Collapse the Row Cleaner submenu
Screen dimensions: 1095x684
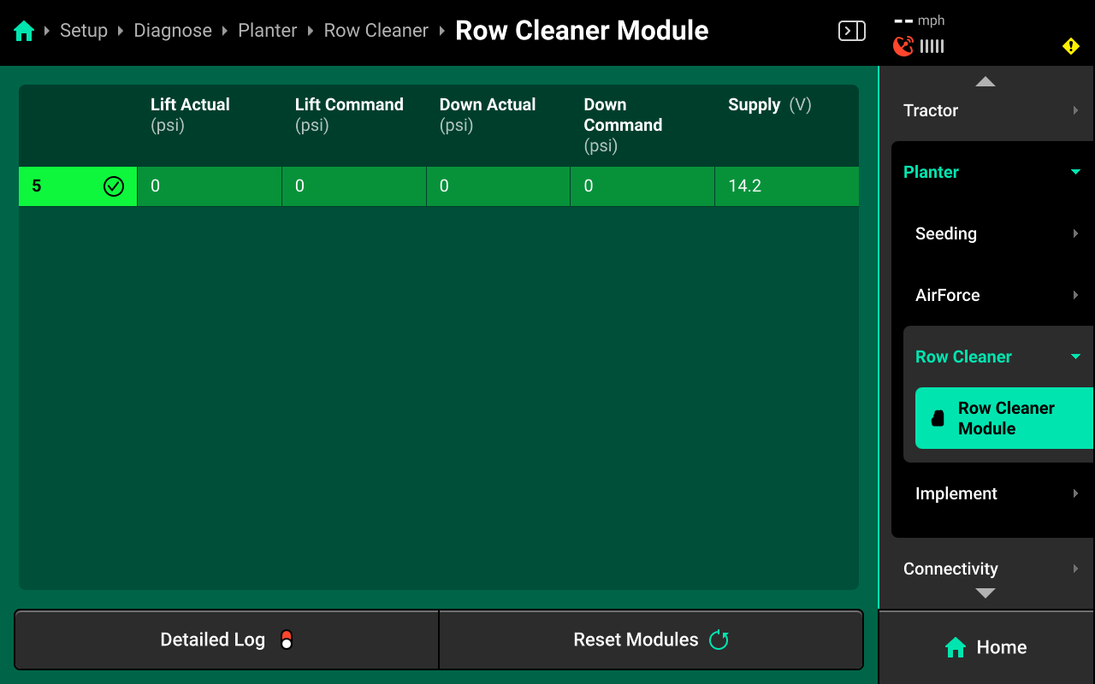[x=1075, y=357]
